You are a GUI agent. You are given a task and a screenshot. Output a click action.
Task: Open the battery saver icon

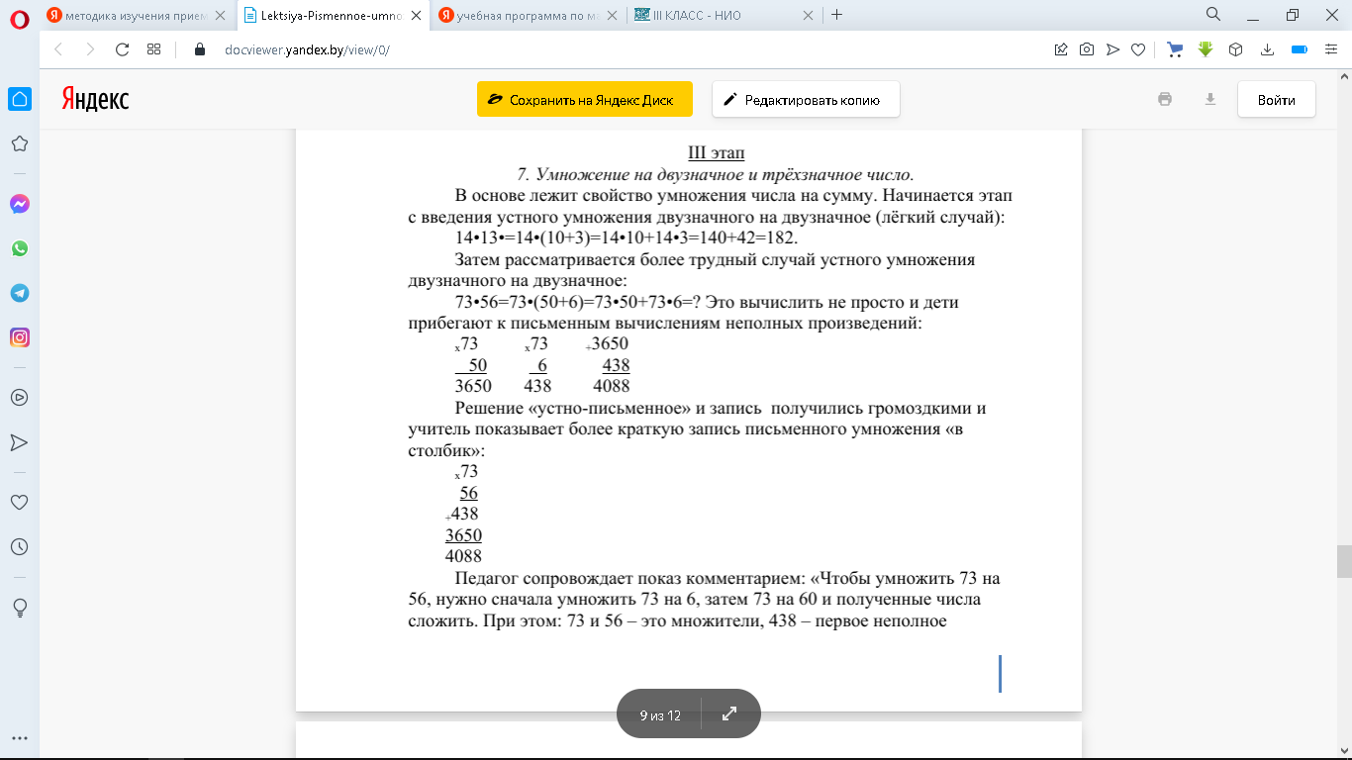[x=1300, y=49]
